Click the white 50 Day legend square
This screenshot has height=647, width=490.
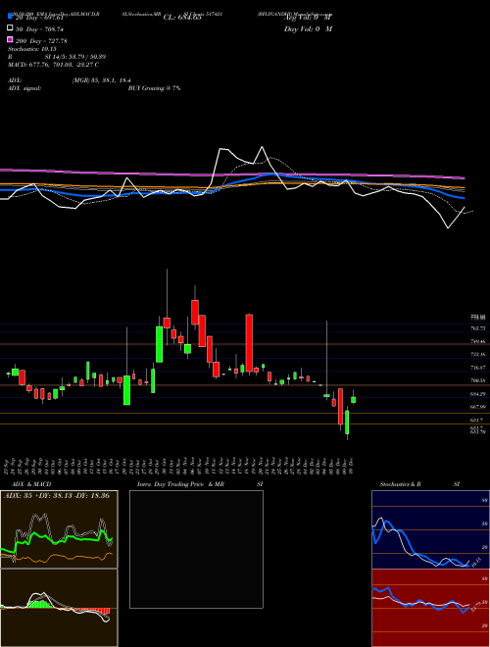pyautogui.click(x=11, y=28)
